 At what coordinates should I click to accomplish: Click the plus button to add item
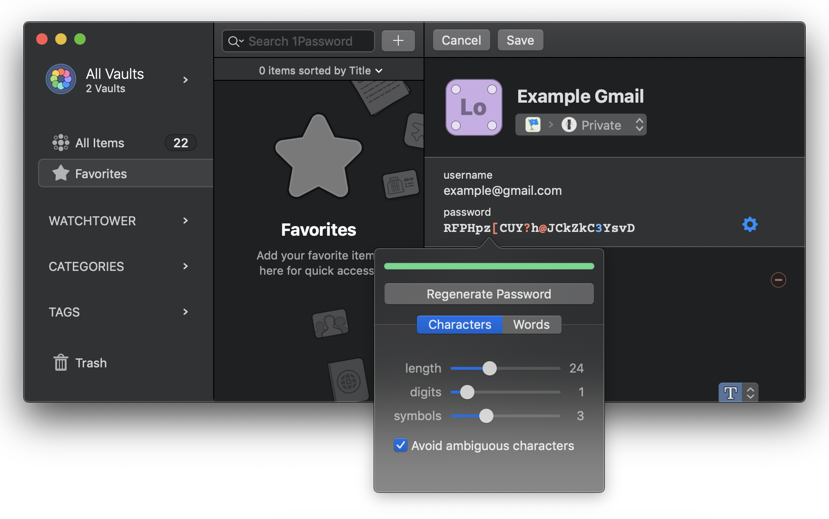pos(398,41)
